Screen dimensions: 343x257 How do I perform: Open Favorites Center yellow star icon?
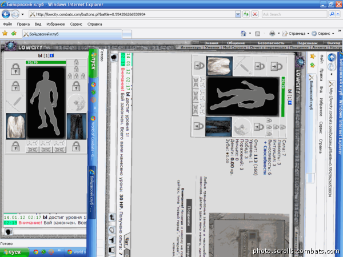[5, 33]
